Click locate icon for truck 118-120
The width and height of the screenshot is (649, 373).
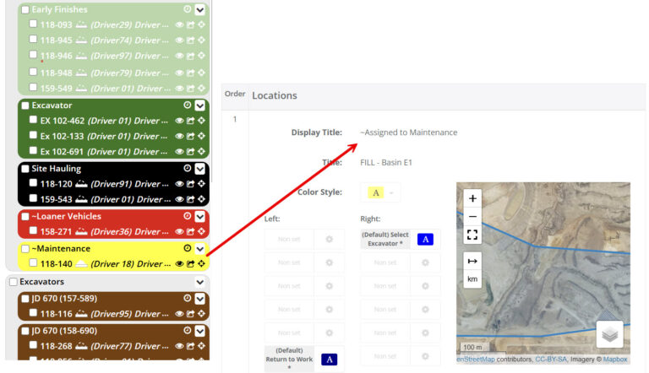(202, 184)
